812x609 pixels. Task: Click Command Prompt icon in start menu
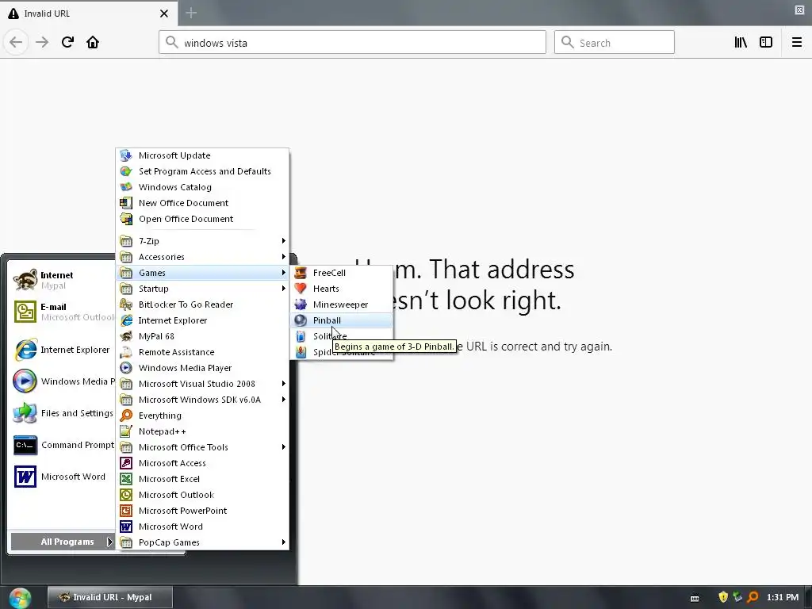coord(25,446)
